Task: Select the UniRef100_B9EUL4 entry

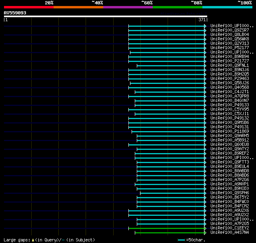Action: point(230,167)
